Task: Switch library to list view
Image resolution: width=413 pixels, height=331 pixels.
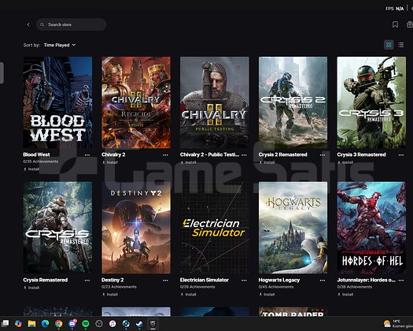Action: 401,45
